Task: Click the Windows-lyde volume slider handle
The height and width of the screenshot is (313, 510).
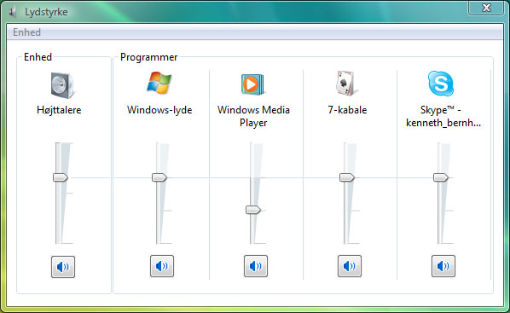Action: pos(159,177)
